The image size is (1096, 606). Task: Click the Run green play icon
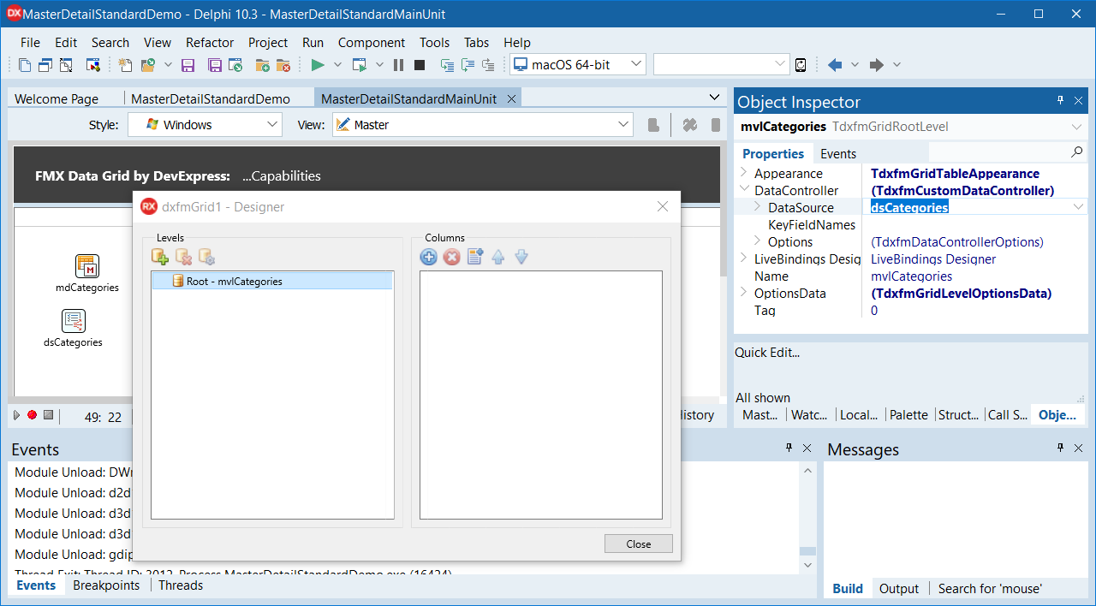pos(318,65)
